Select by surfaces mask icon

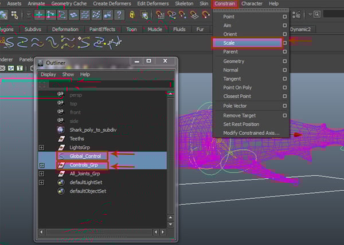coord(73,15)
